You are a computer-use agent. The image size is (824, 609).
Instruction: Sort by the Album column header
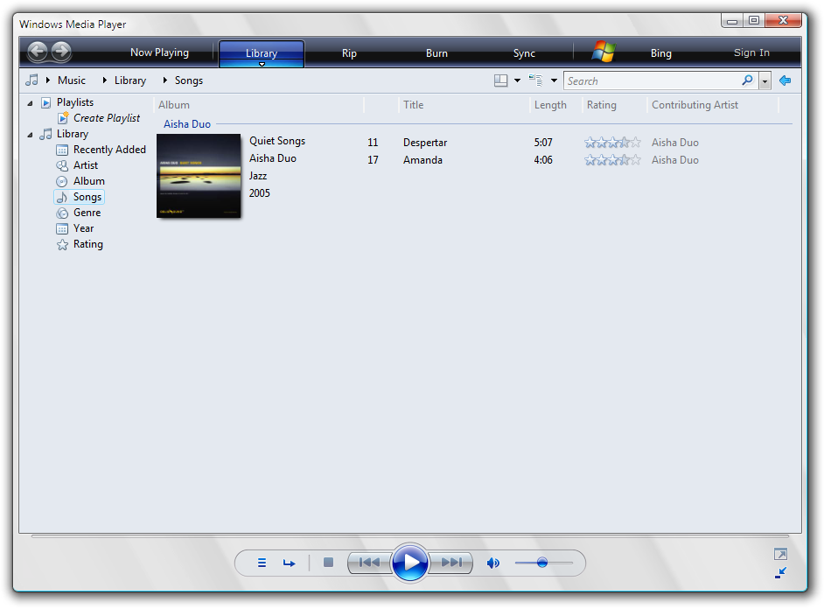point(174,105)
